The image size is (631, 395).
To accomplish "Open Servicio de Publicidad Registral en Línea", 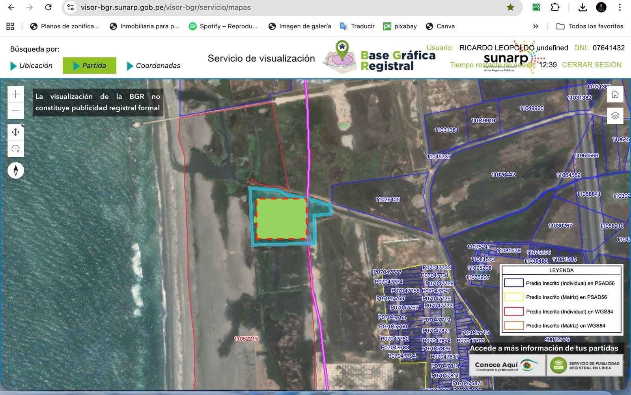I will point(585,365).
